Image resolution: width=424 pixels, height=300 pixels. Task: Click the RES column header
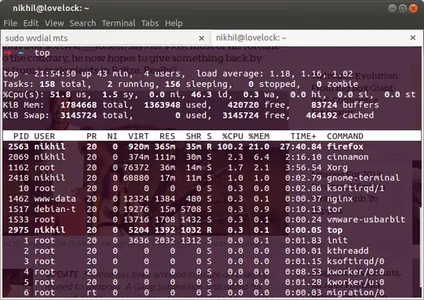coord(167,136)
